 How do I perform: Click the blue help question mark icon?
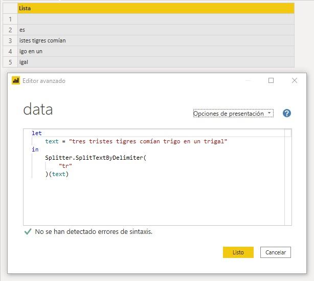pos(286,114)
